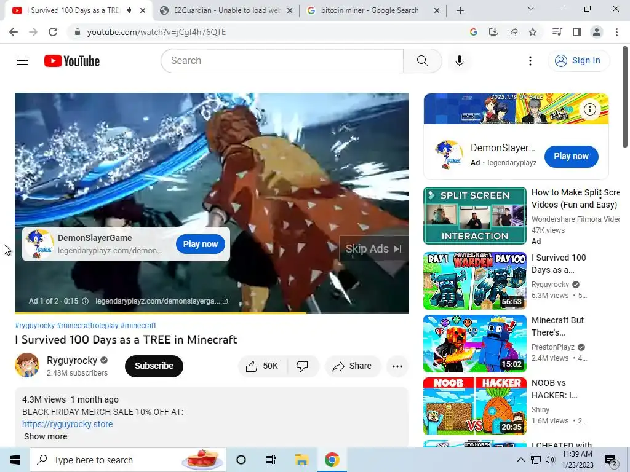Click the address bar URL
Screen dimensions: 630x472
[x=156, y=32]
